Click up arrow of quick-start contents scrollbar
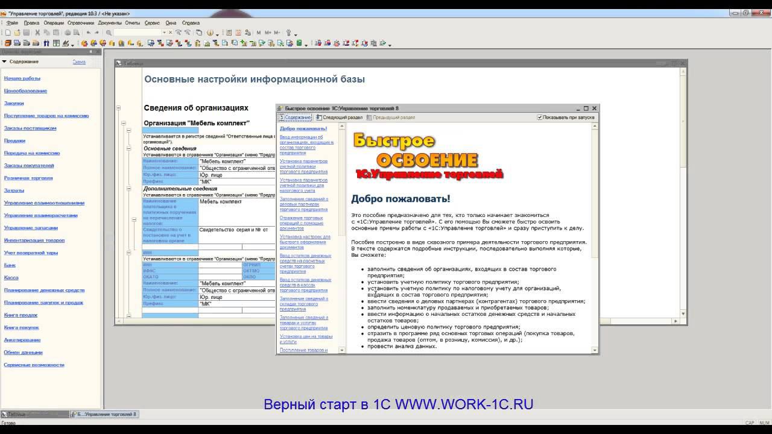The image size is (772, 434). [x=342, y=127]
